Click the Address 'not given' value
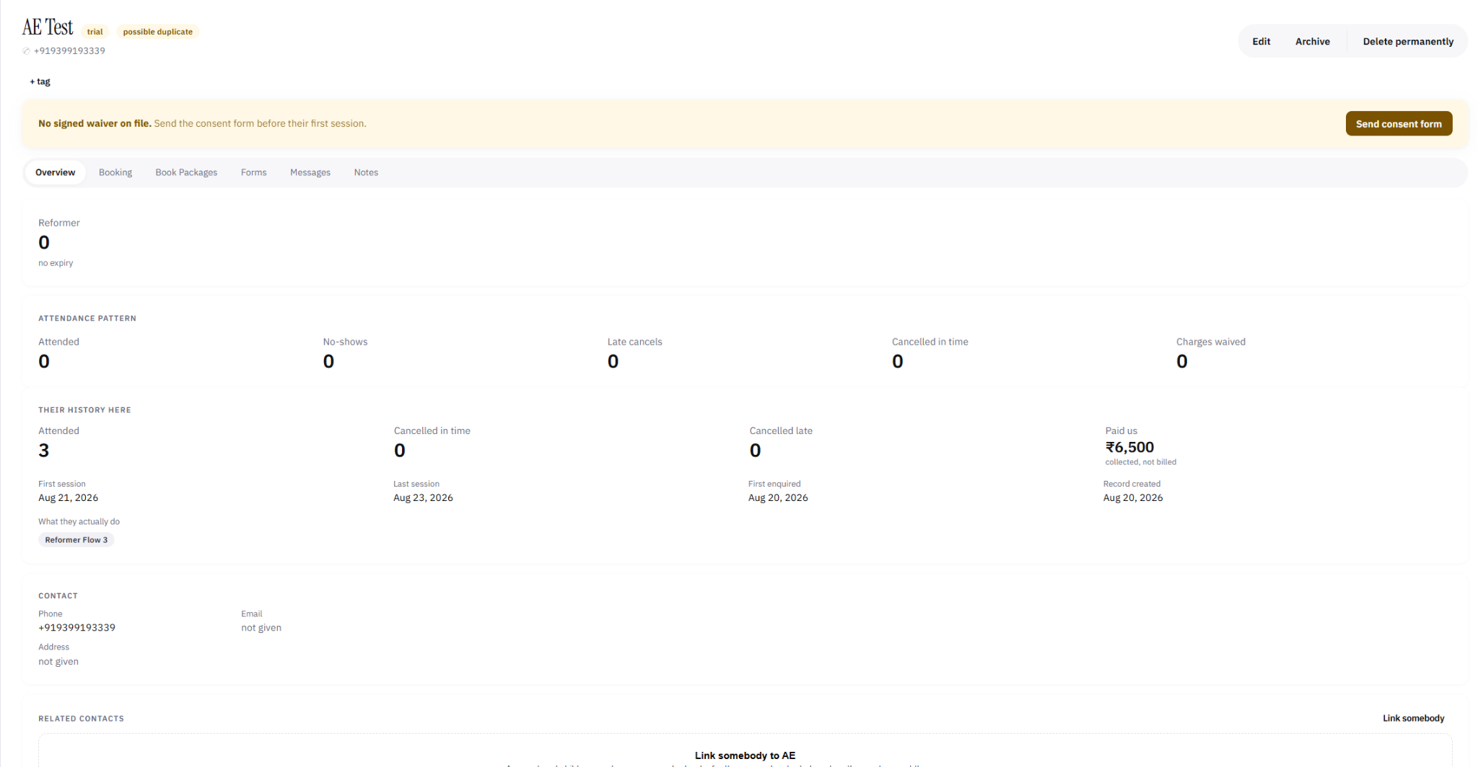The image size is (1478, 767). pyautogui.click(x=58, y=662)
